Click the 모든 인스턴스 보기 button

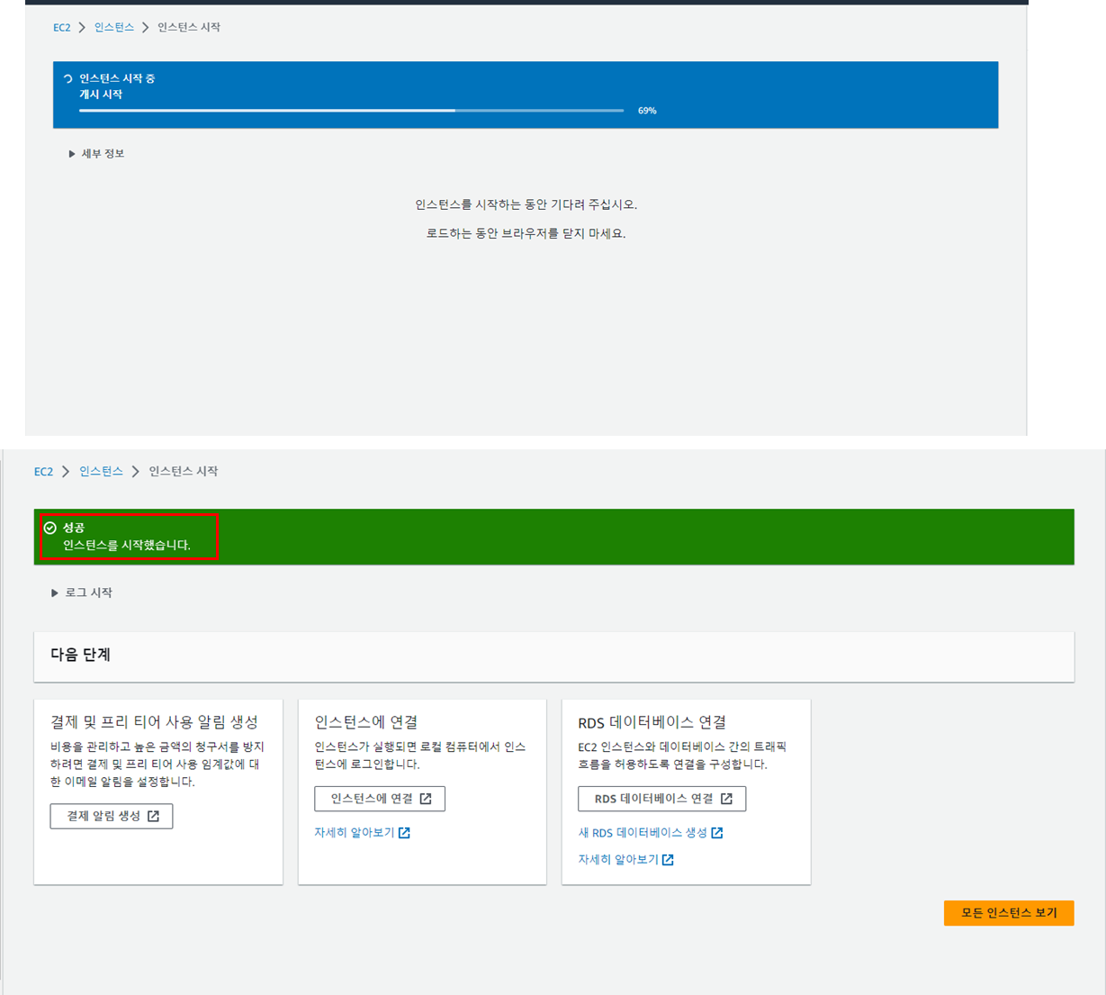(1009, 913)
